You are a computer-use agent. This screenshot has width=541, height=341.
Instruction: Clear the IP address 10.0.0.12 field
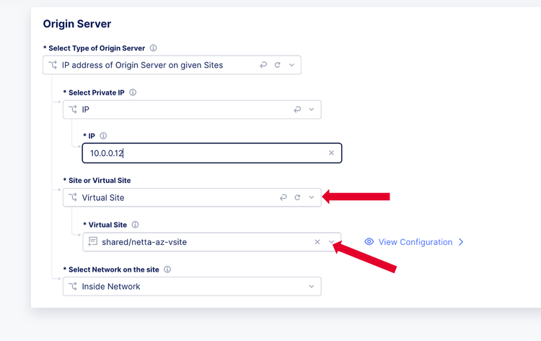(332, 153)
